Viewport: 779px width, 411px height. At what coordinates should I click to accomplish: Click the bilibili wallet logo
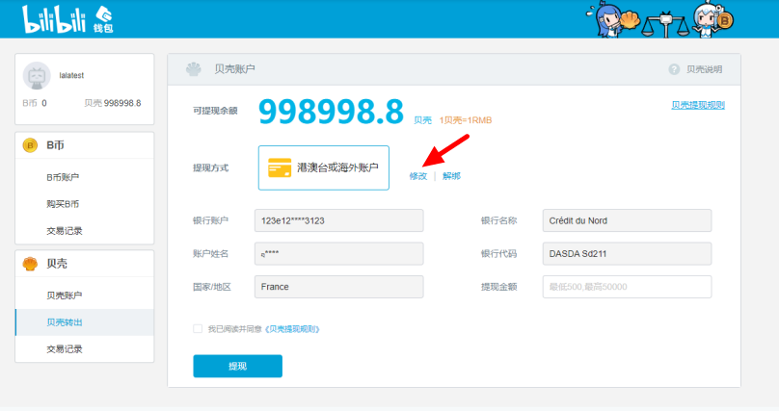(x=67, y=20)
